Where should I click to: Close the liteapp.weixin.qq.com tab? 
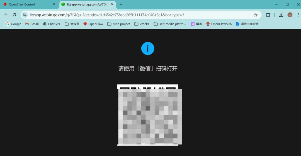tap(112, 4)
